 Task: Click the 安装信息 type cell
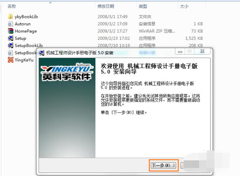click(147, 24)
